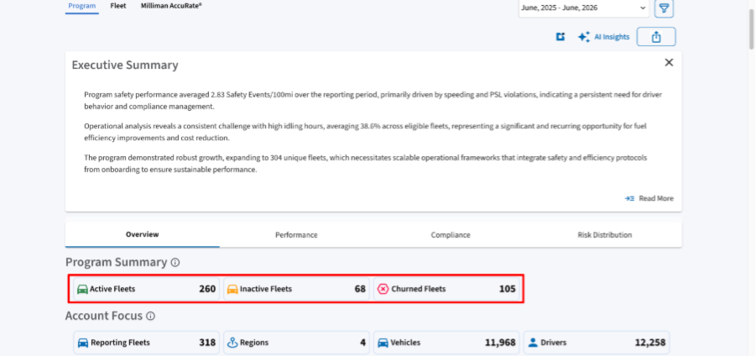
Task: Click the Drivers count 12,258
Action: pos(650,343)
